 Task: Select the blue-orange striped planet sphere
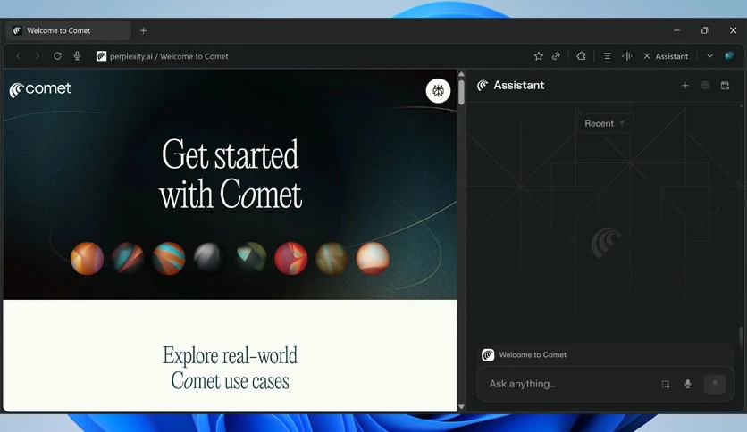[x=169, y=258]
